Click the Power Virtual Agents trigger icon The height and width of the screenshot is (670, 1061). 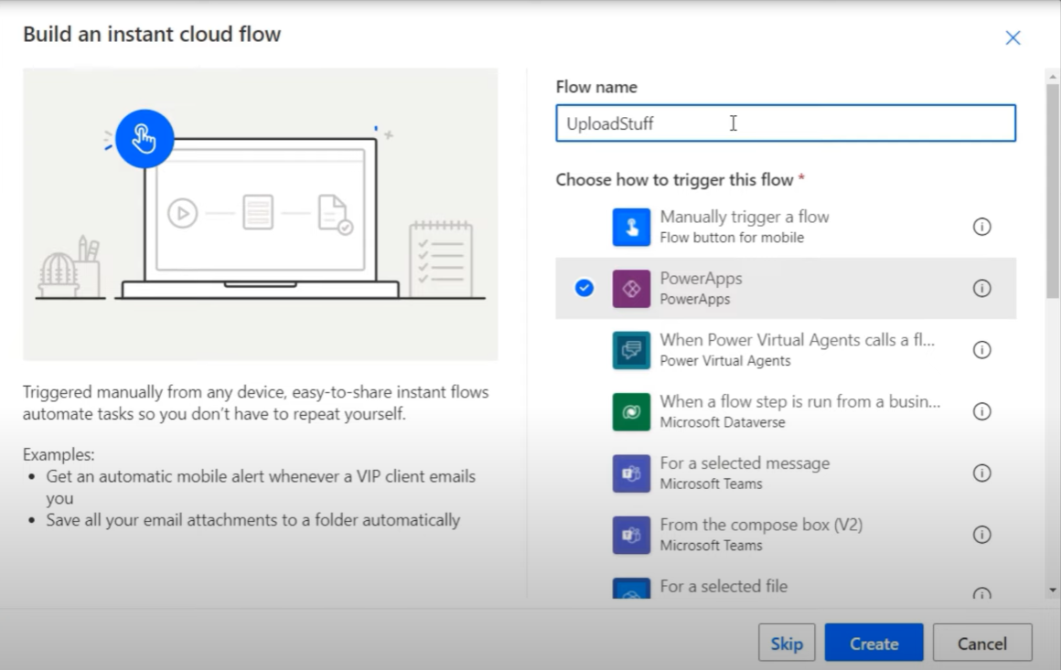631,350
